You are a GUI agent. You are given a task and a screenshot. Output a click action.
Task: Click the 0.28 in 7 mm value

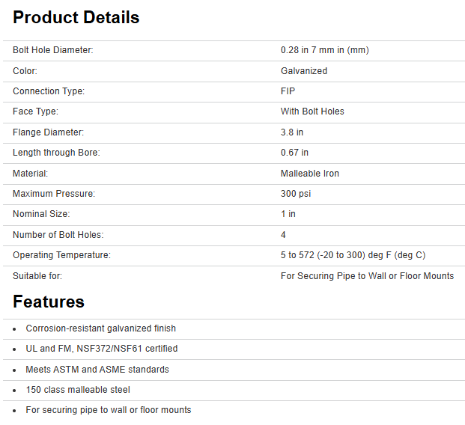coord(324,50)
